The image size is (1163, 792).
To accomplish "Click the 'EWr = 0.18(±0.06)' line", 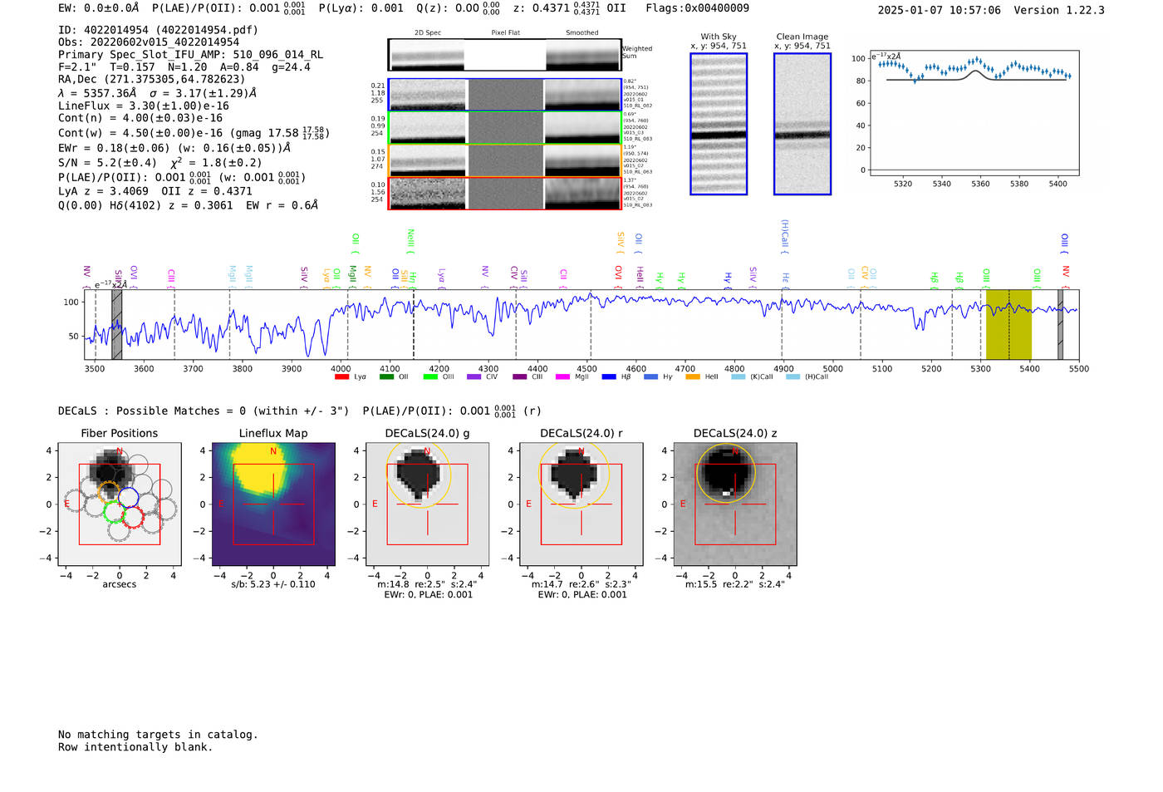I will (x=174, y=148).
